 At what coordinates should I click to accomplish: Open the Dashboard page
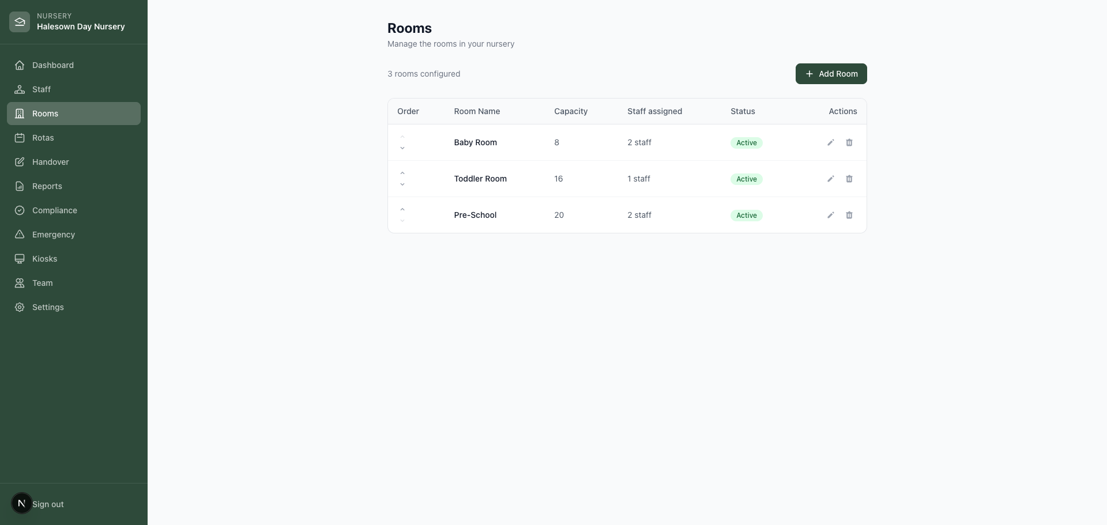tap(74, 65)
